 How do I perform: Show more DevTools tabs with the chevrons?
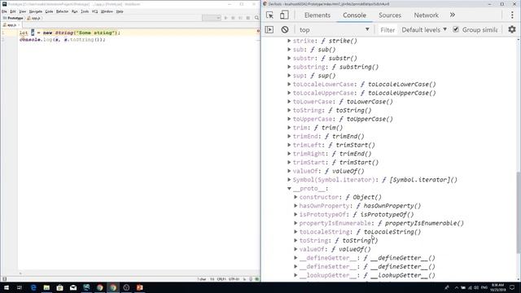click(x=453, y=15)
